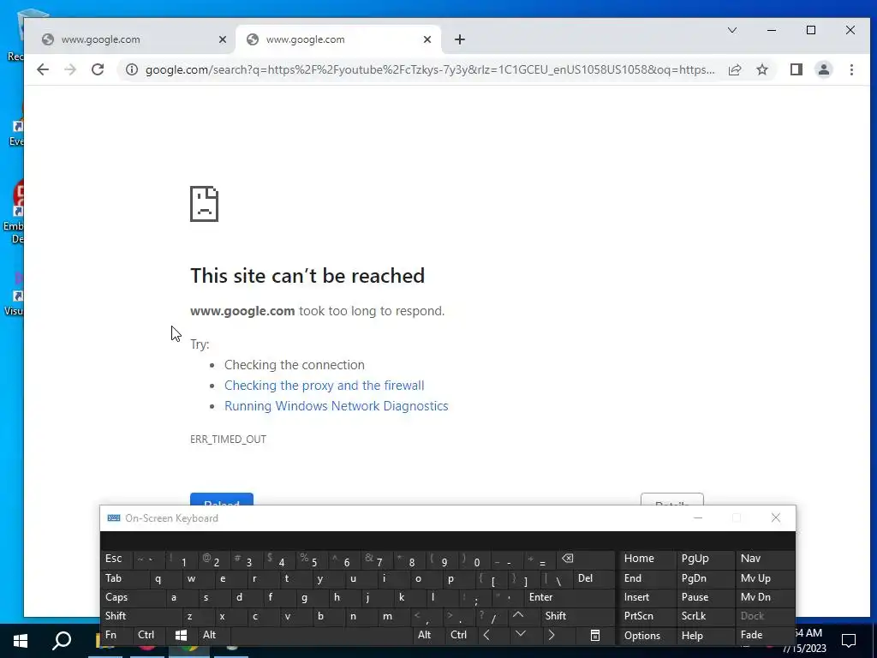
Task: Open Running Windows Network Diagnostics link
Action: click(x=336, y=406)
